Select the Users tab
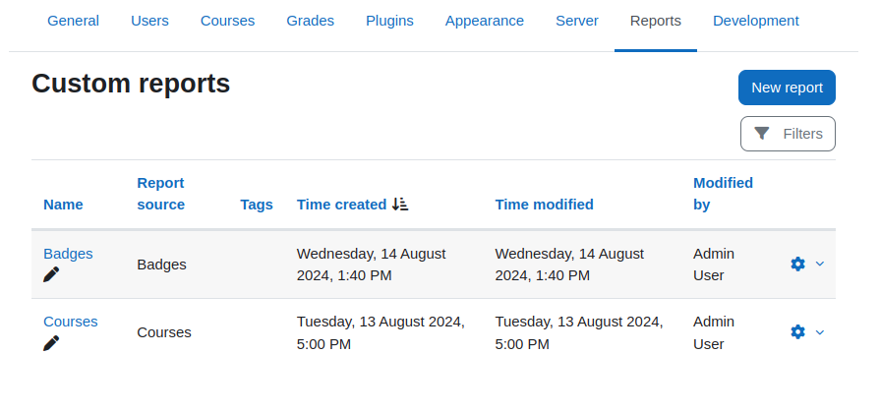The image size is (880, 413). (x=149, y=21)
